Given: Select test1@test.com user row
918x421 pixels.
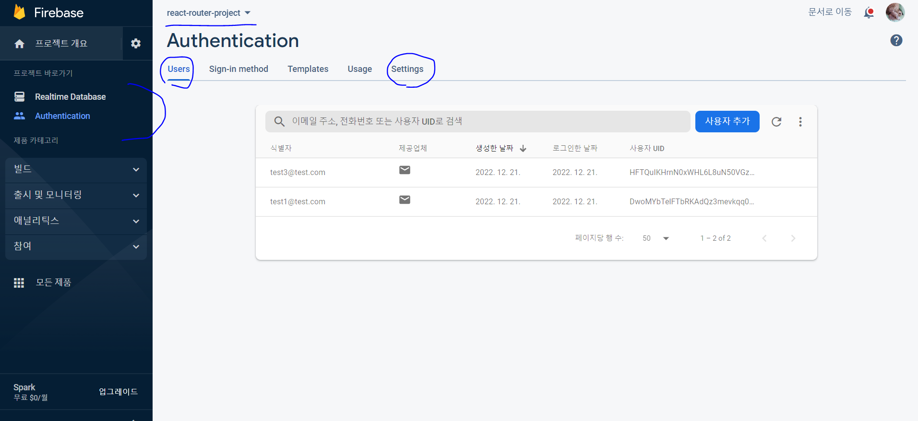Looking at the screenshot, I should (536, 202).
